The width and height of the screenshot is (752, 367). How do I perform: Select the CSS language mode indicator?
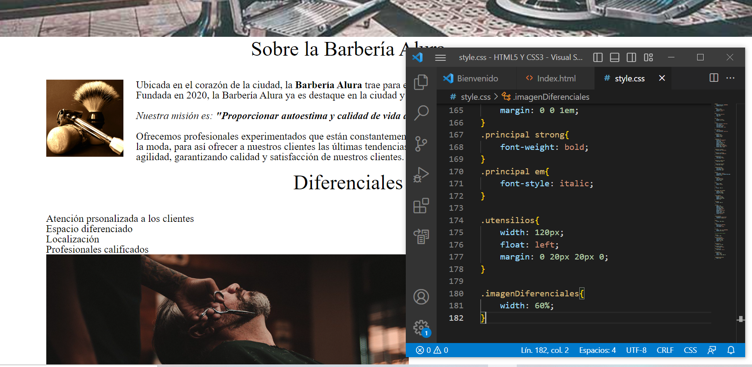click(x=690, y=350)
